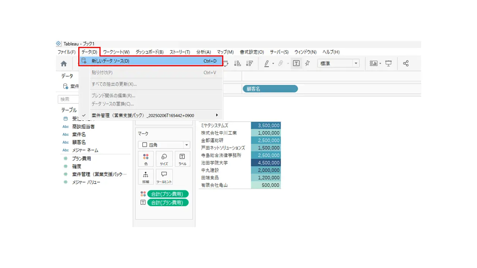
Task: Open the ワークシート(W) menu
Action: tap(116, 52)
